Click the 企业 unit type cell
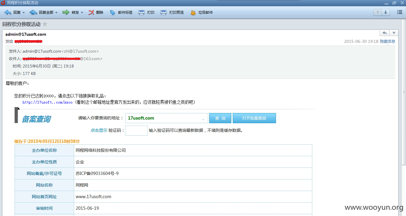The image size is (406, 216). 193,162
